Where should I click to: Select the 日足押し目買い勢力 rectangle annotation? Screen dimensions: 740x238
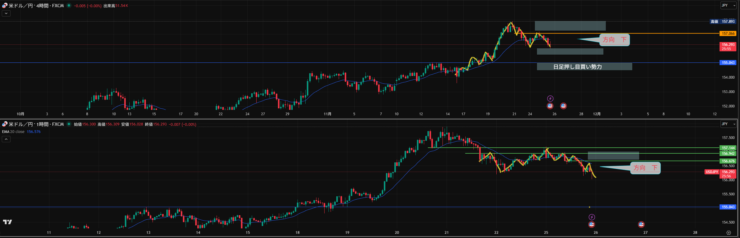pyautogui.click(x=584, y=67)
